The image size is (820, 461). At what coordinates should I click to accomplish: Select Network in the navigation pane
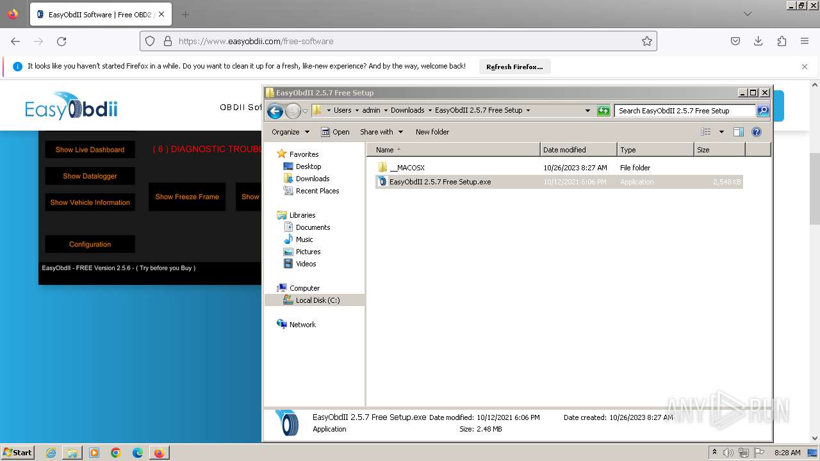click(302, 325)
